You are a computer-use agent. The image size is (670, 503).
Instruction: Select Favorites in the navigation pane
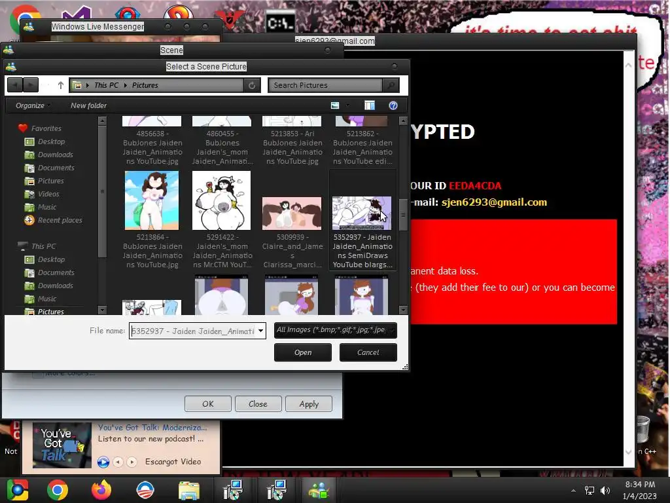[46, 128]
